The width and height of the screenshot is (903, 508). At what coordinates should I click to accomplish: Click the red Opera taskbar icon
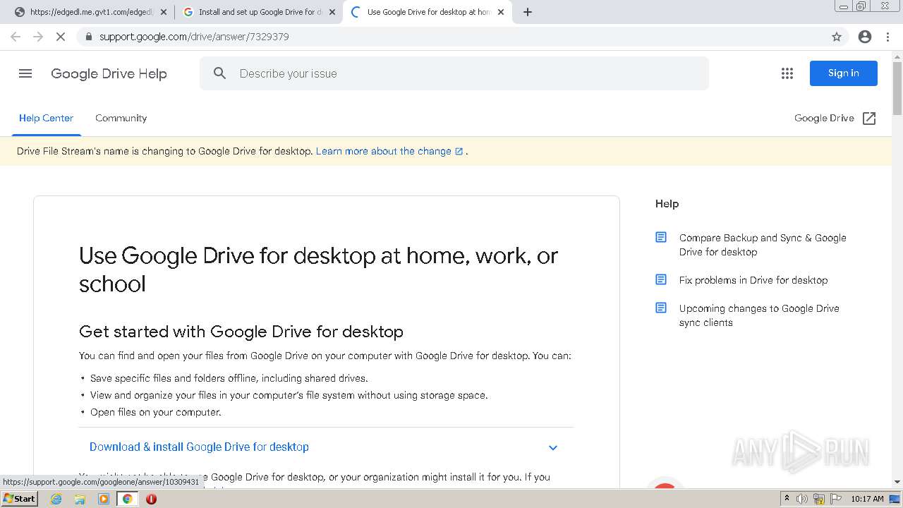coord(151,499)
